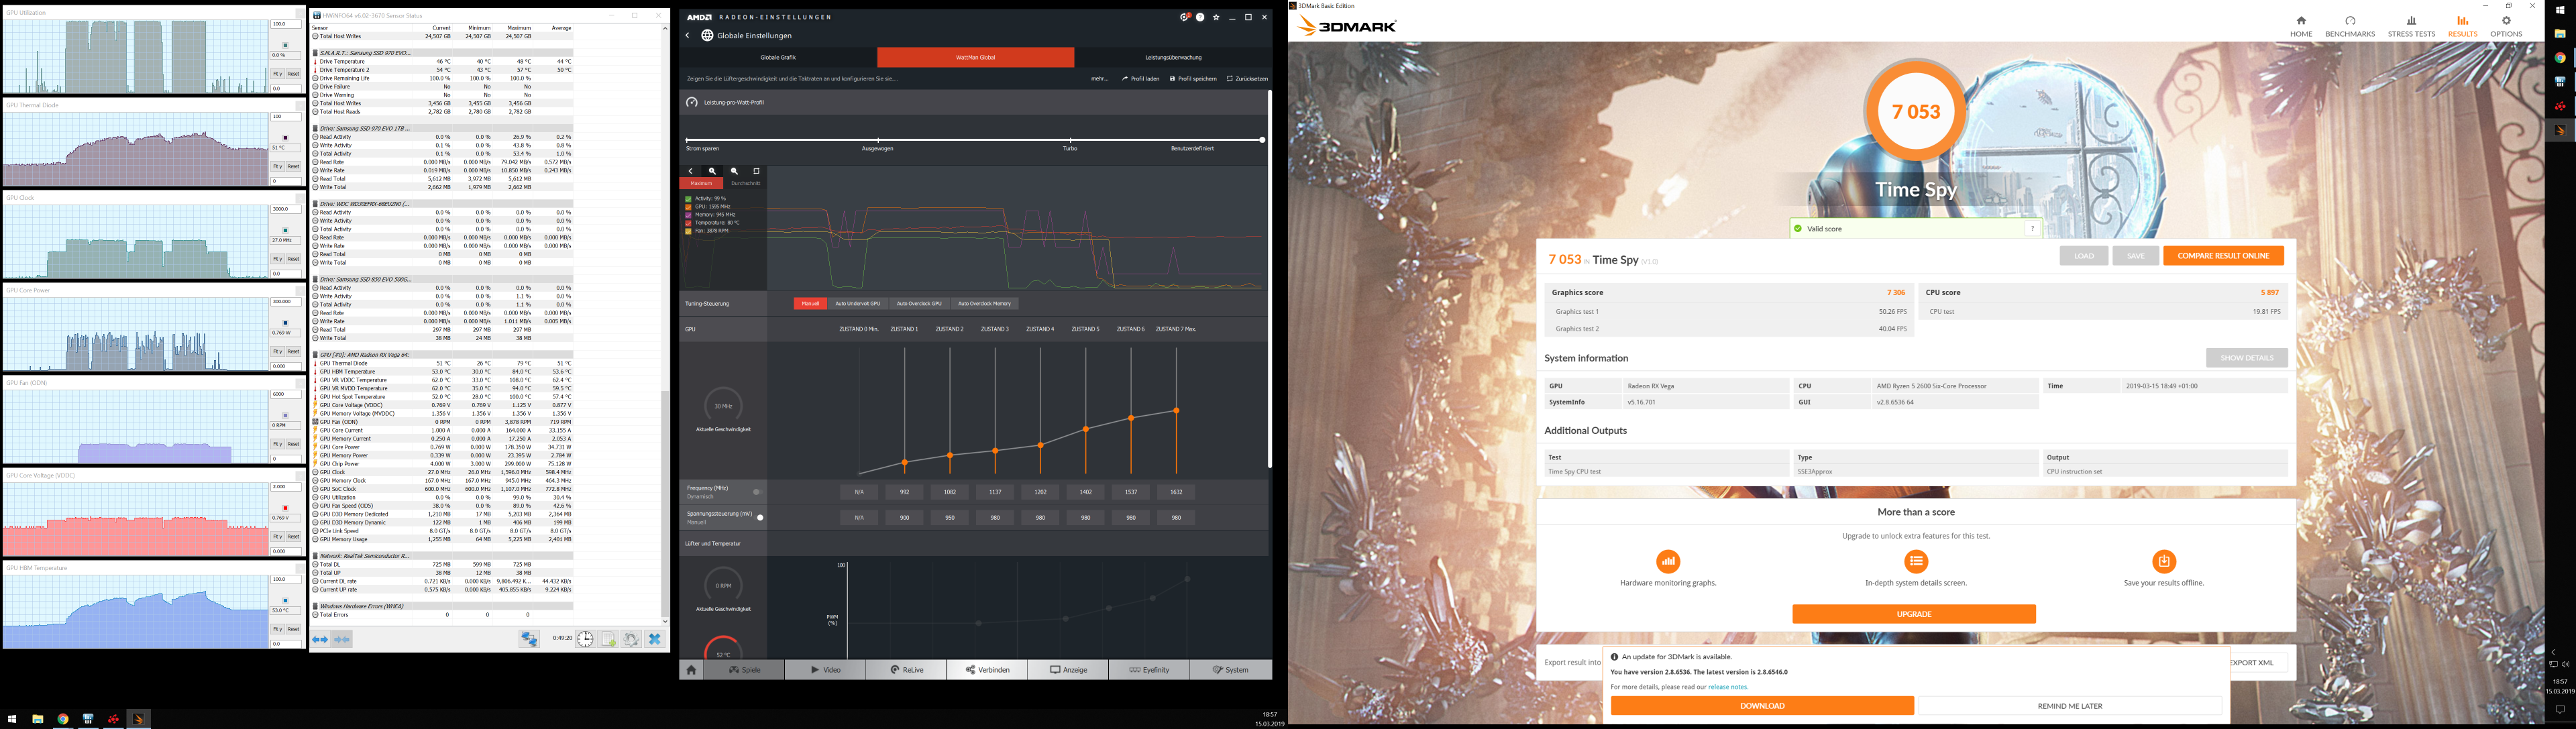Click the Radeon notifications icon with red badge
The height and width of the screenshot is (729, 2576).
pos(1184,17)
